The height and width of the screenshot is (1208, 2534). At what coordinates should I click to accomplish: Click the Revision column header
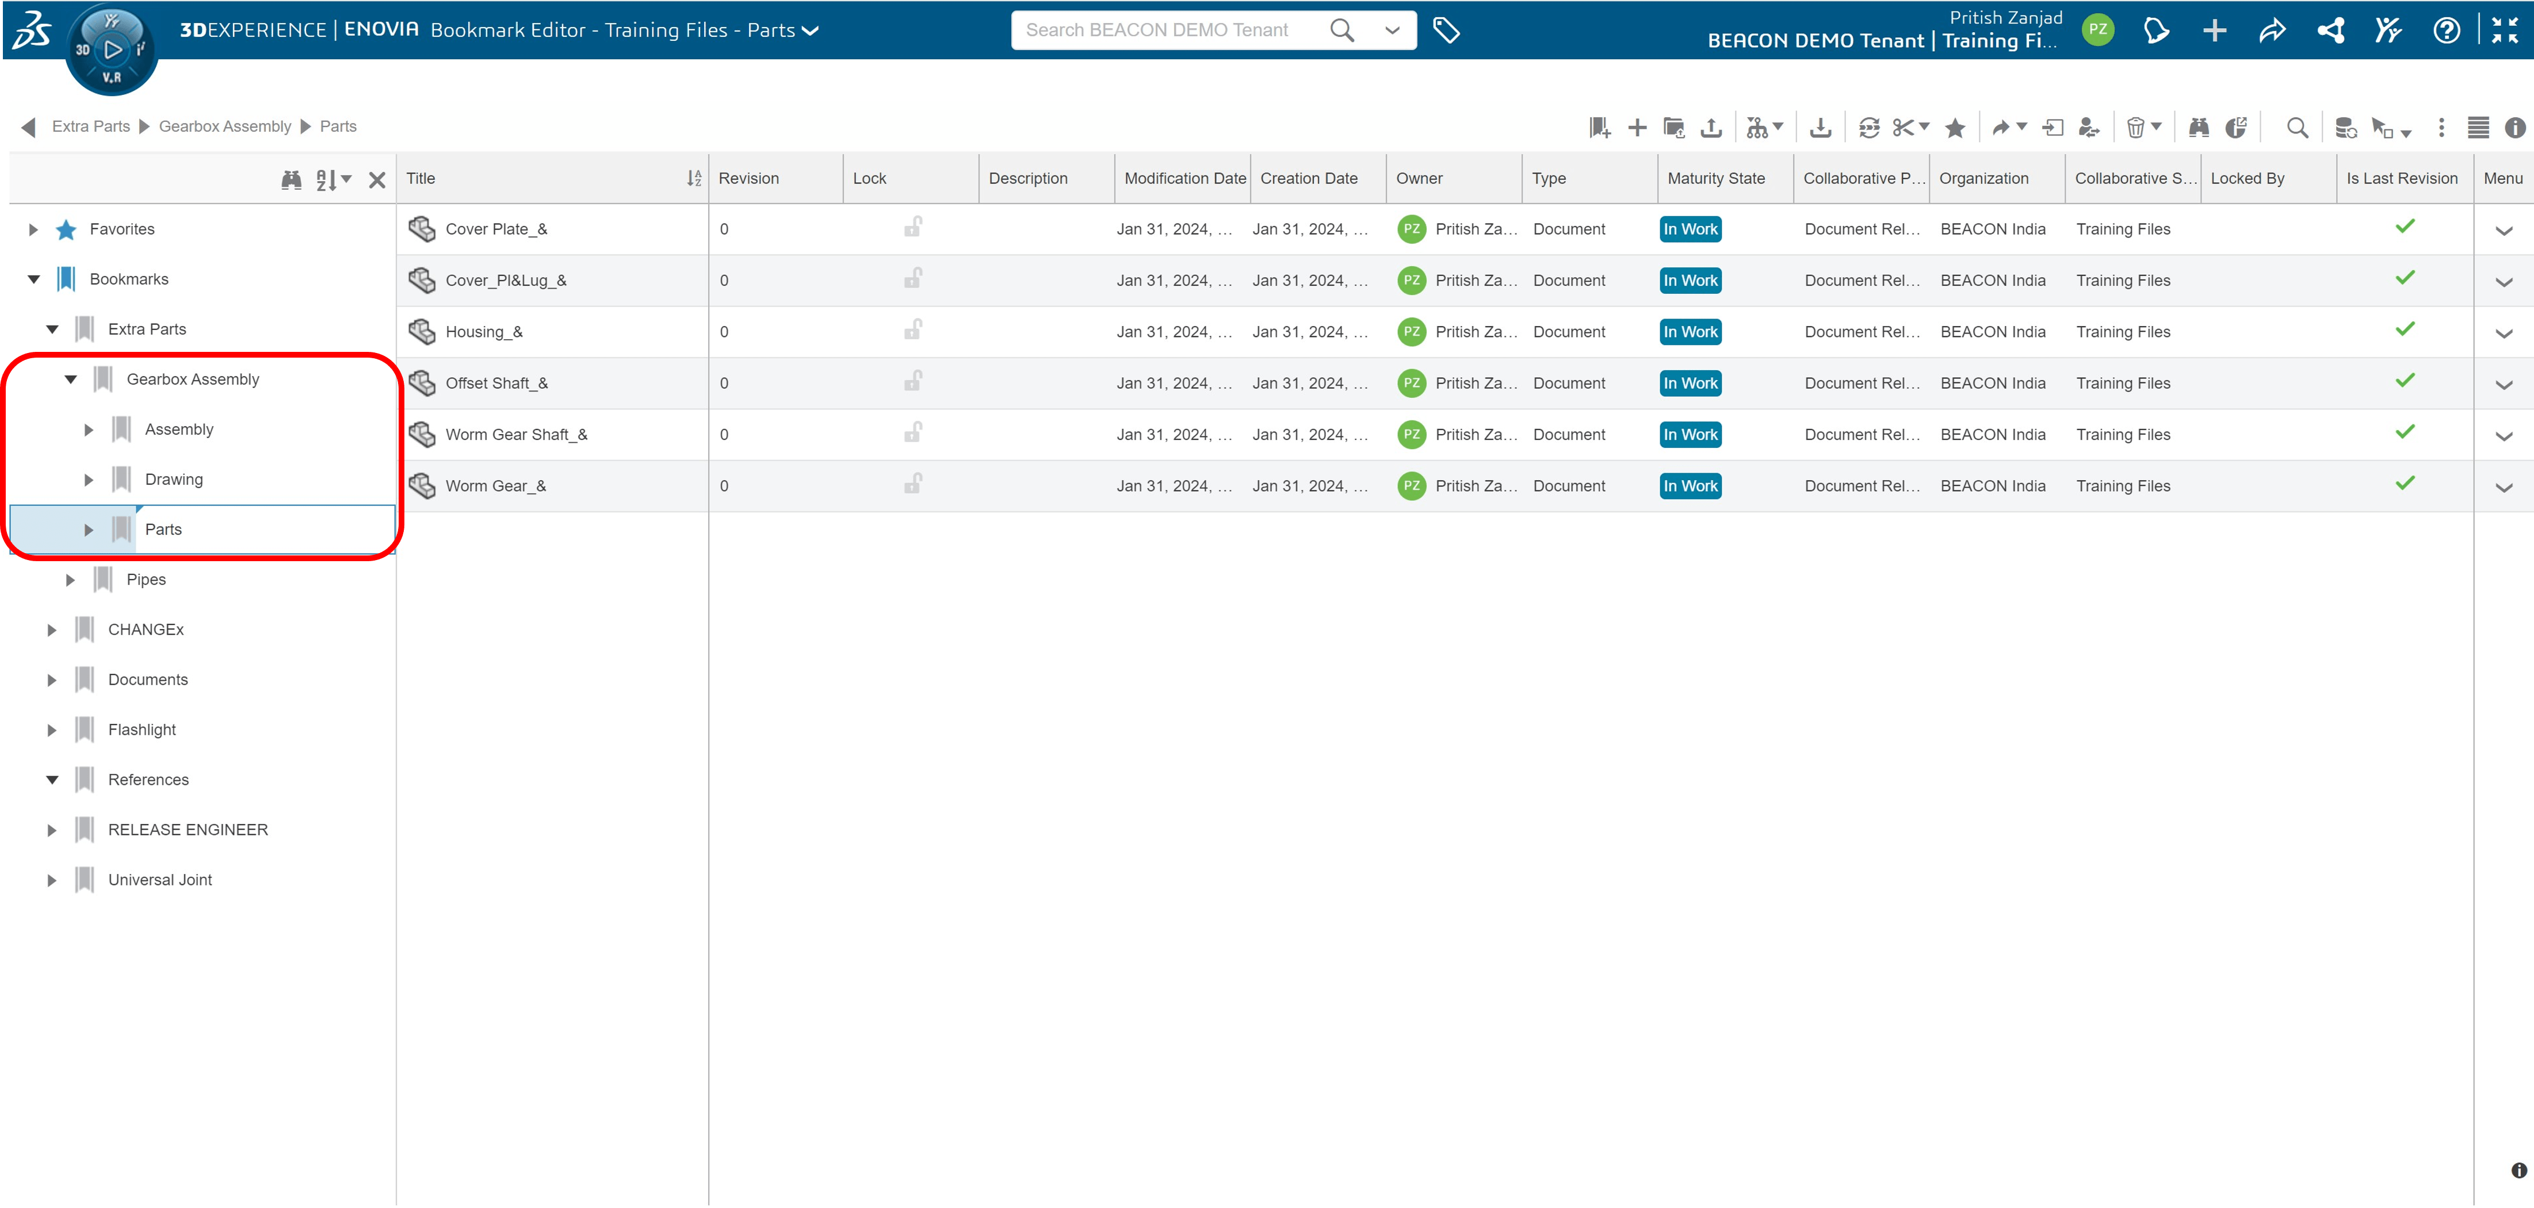pos(775,179)
